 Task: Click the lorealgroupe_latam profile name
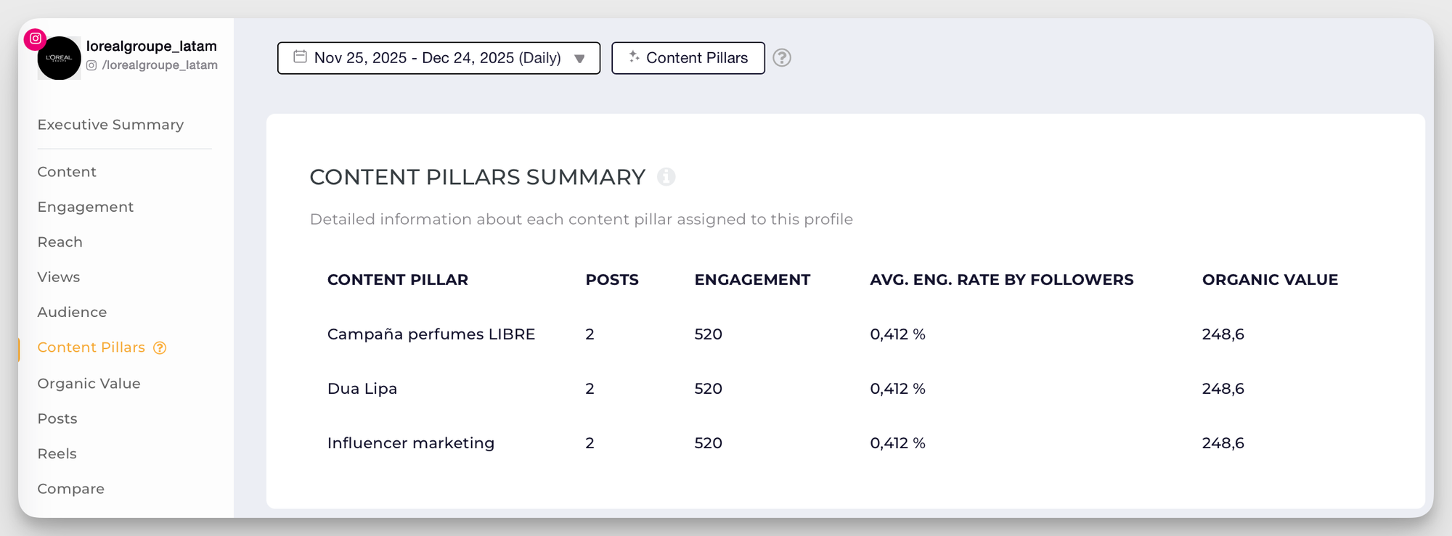152,46
